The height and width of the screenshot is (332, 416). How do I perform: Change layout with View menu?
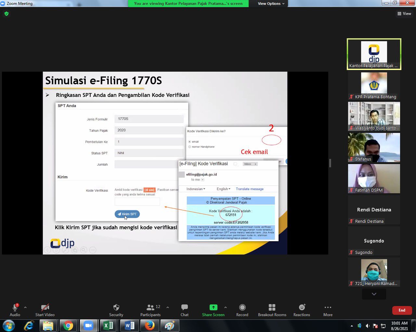click(404, 14)
